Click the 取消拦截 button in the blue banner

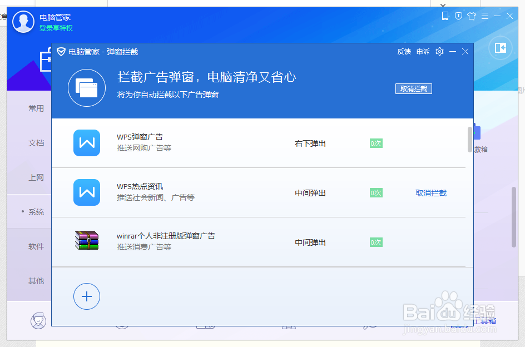tap(413, 88)
